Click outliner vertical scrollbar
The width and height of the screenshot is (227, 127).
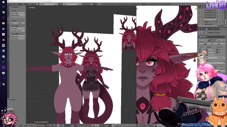pyautogui.click(x=226, y=22)
